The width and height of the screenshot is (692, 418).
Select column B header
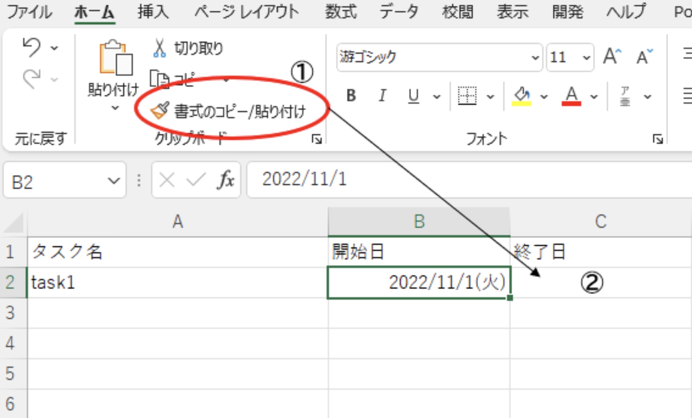tap(419, 222)
